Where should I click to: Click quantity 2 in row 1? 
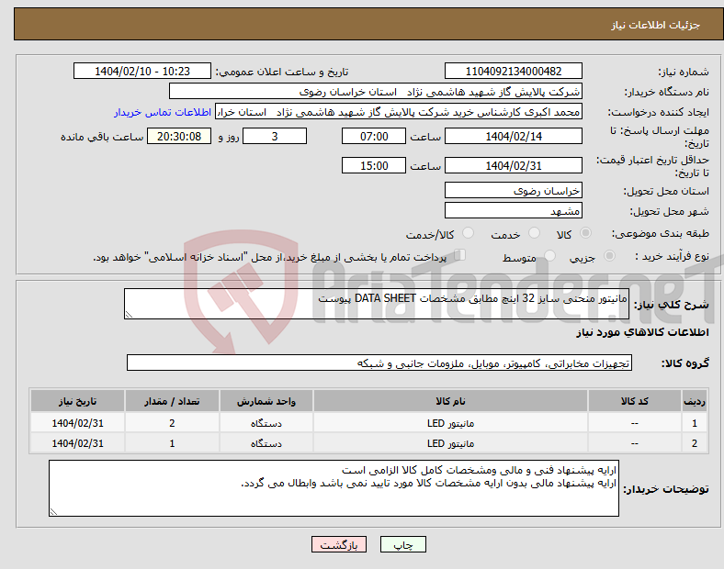(x=172, y=423)
